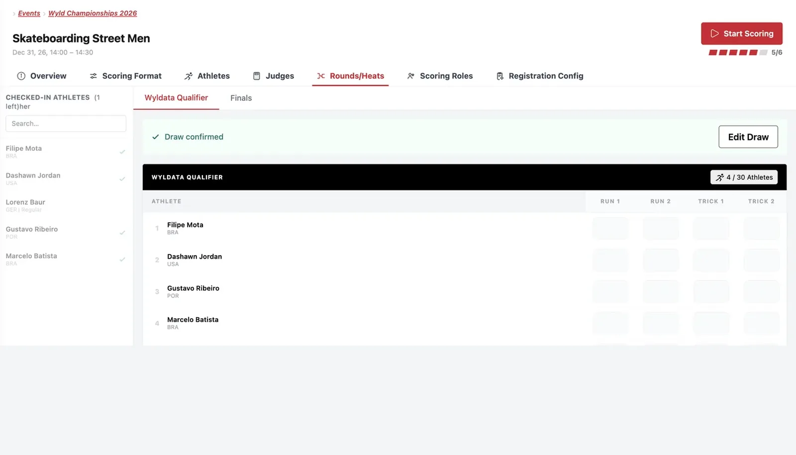Viewport: 796px width, 455px height.
Task: Click the Scoring Roles person icon
Action: (411, 76)
